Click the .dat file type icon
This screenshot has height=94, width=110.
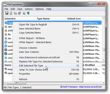pos(6,27)
